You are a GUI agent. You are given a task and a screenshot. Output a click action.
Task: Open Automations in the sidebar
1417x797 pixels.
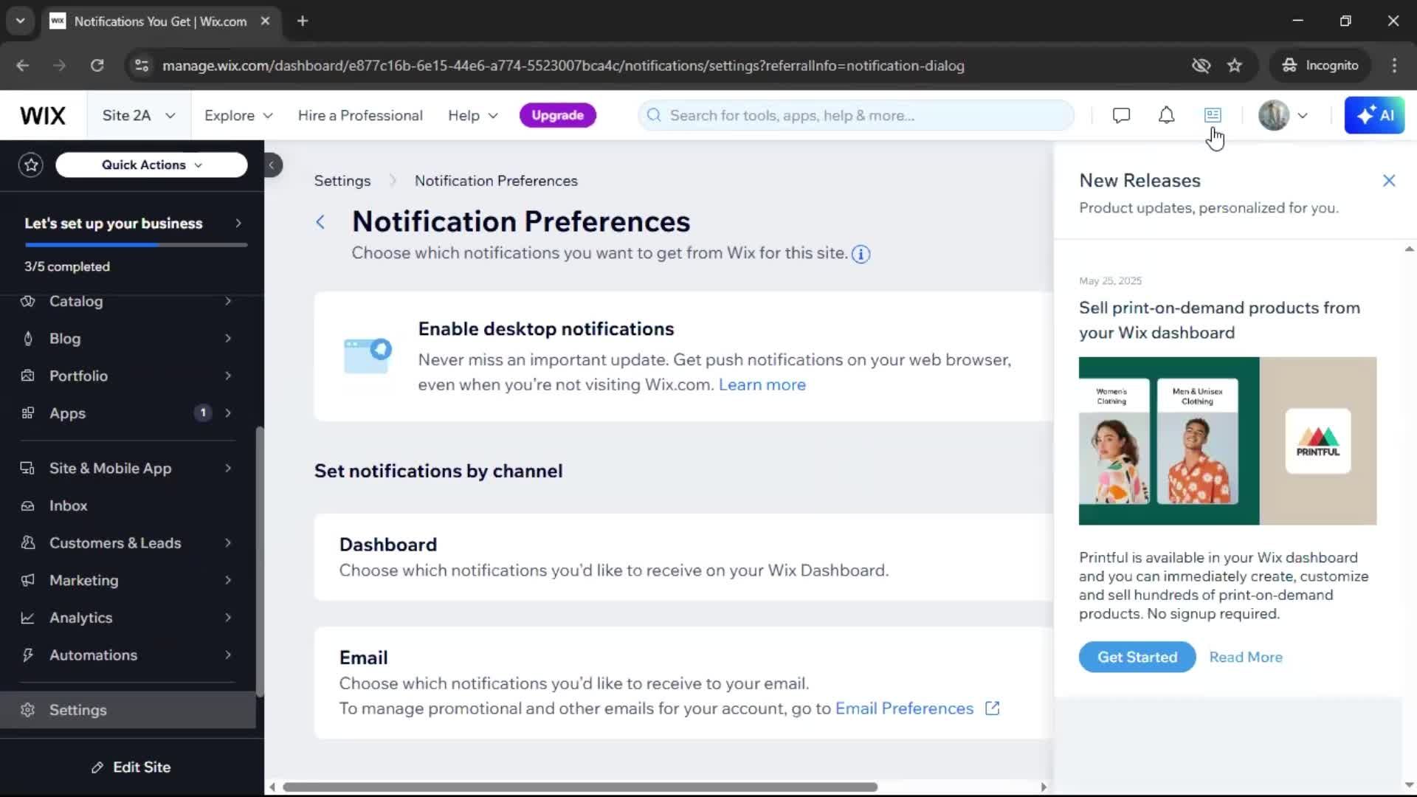click(128, 655)
